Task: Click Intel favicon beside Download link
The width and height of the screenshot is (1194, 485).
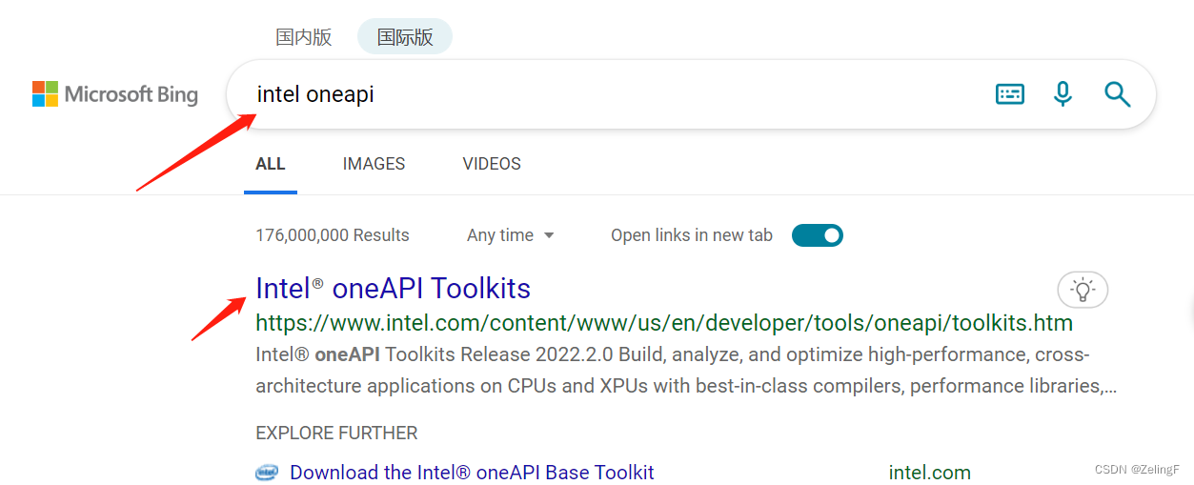Action: tap(267, 473)
